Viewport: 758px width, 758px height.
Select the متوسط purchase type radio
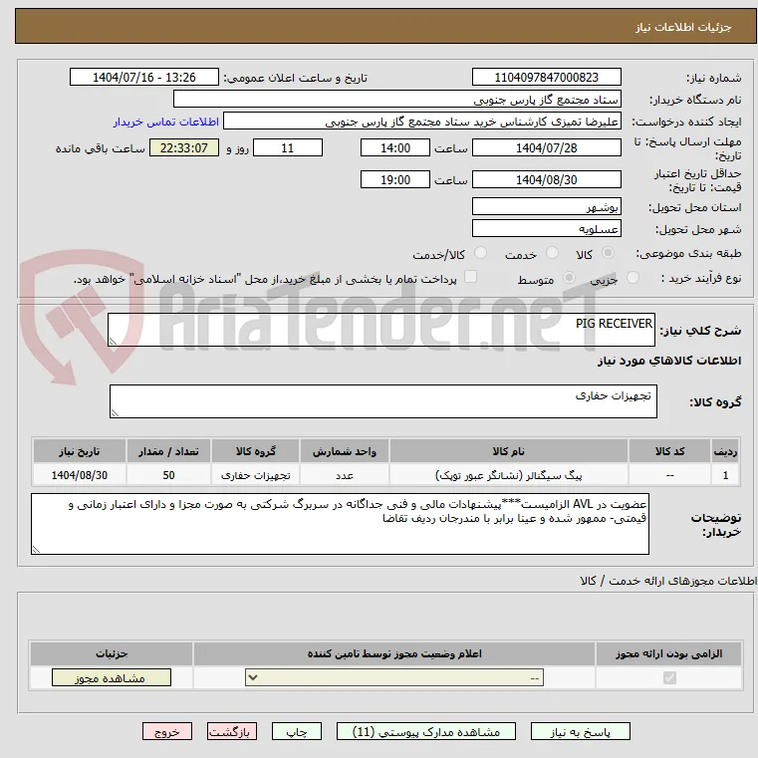pyautogui.click(x=570, y=278)
